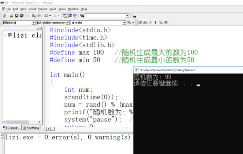The height and width of the screenshot is (154, 243).
Task: Open the Undo history dropdown arrow
Action: 50,16
